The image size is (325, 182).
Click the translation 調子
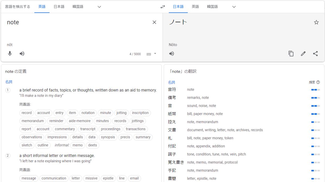[172, 154]
